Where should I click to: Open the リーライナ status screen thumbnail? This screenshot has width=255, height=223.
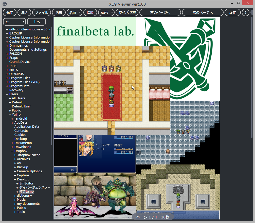point(95,154)
